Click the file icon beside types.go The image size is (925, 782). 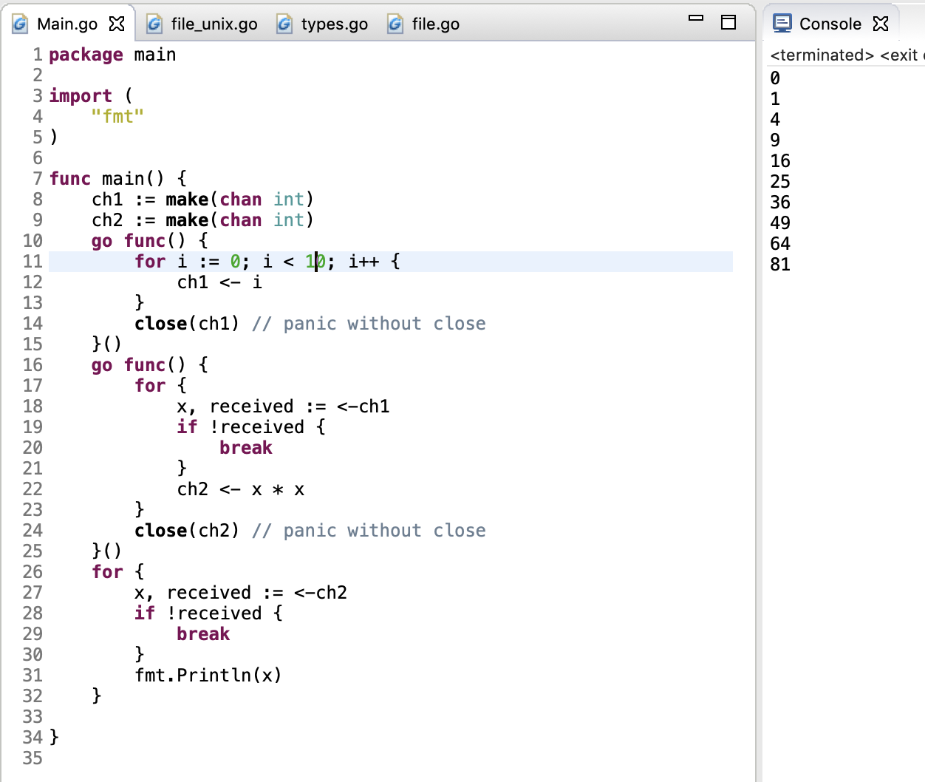coord(284,24)
